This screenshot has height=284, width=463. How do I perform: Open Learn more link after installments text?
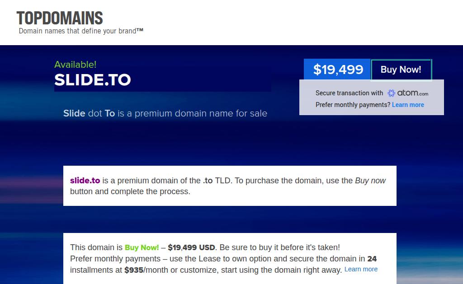pyautogui.click(x=361, y=269)
